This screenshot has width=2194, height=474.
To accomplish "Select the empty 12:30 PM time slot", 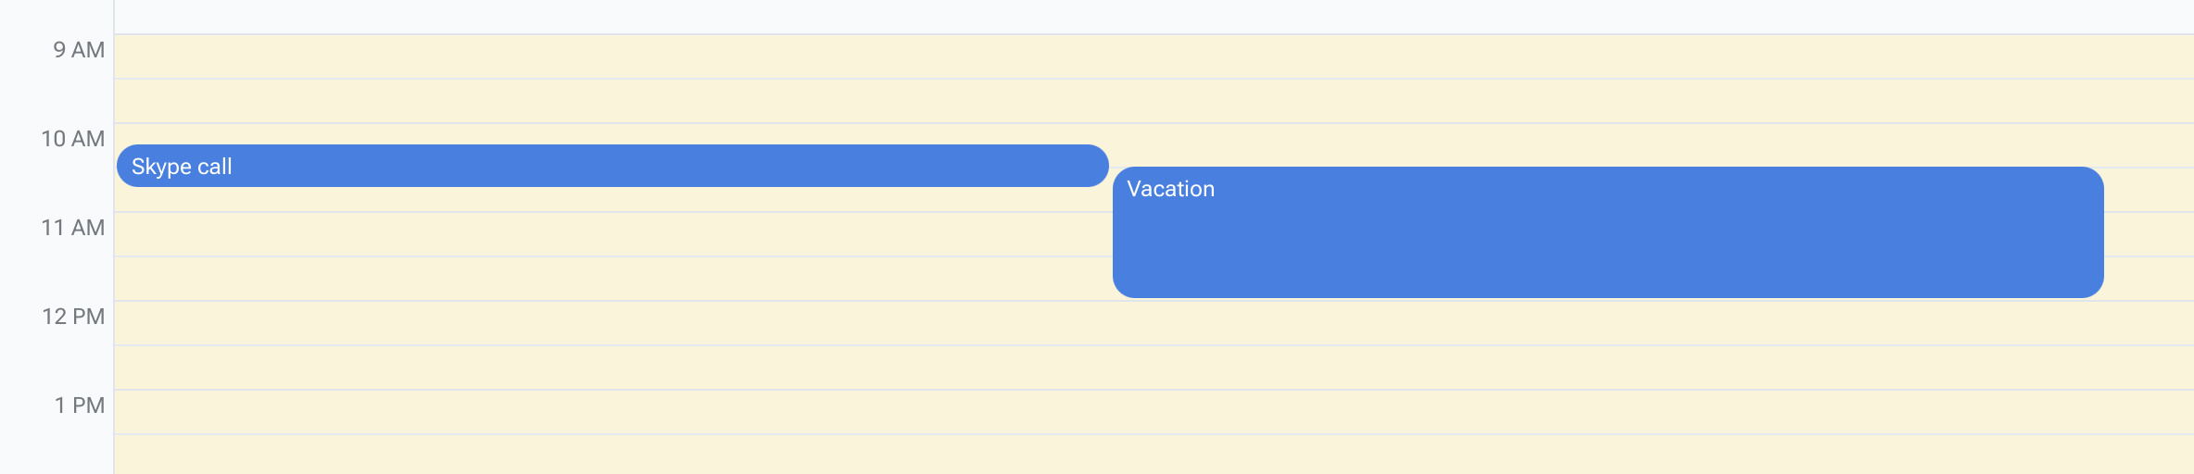I will pos(1154,368).
